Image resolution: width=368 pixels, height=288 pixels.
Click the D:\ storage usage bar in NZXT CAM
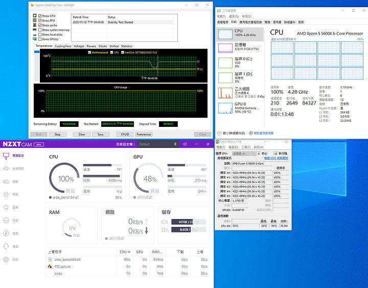189,230
